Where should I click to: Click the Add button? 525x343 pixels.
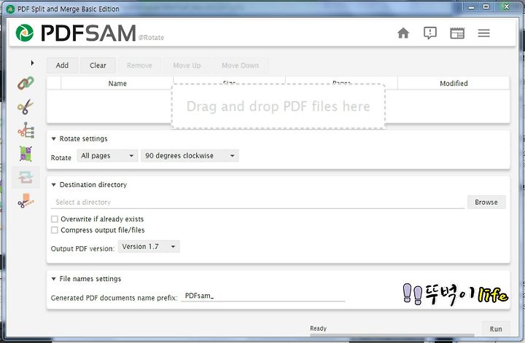pos(62,66)
